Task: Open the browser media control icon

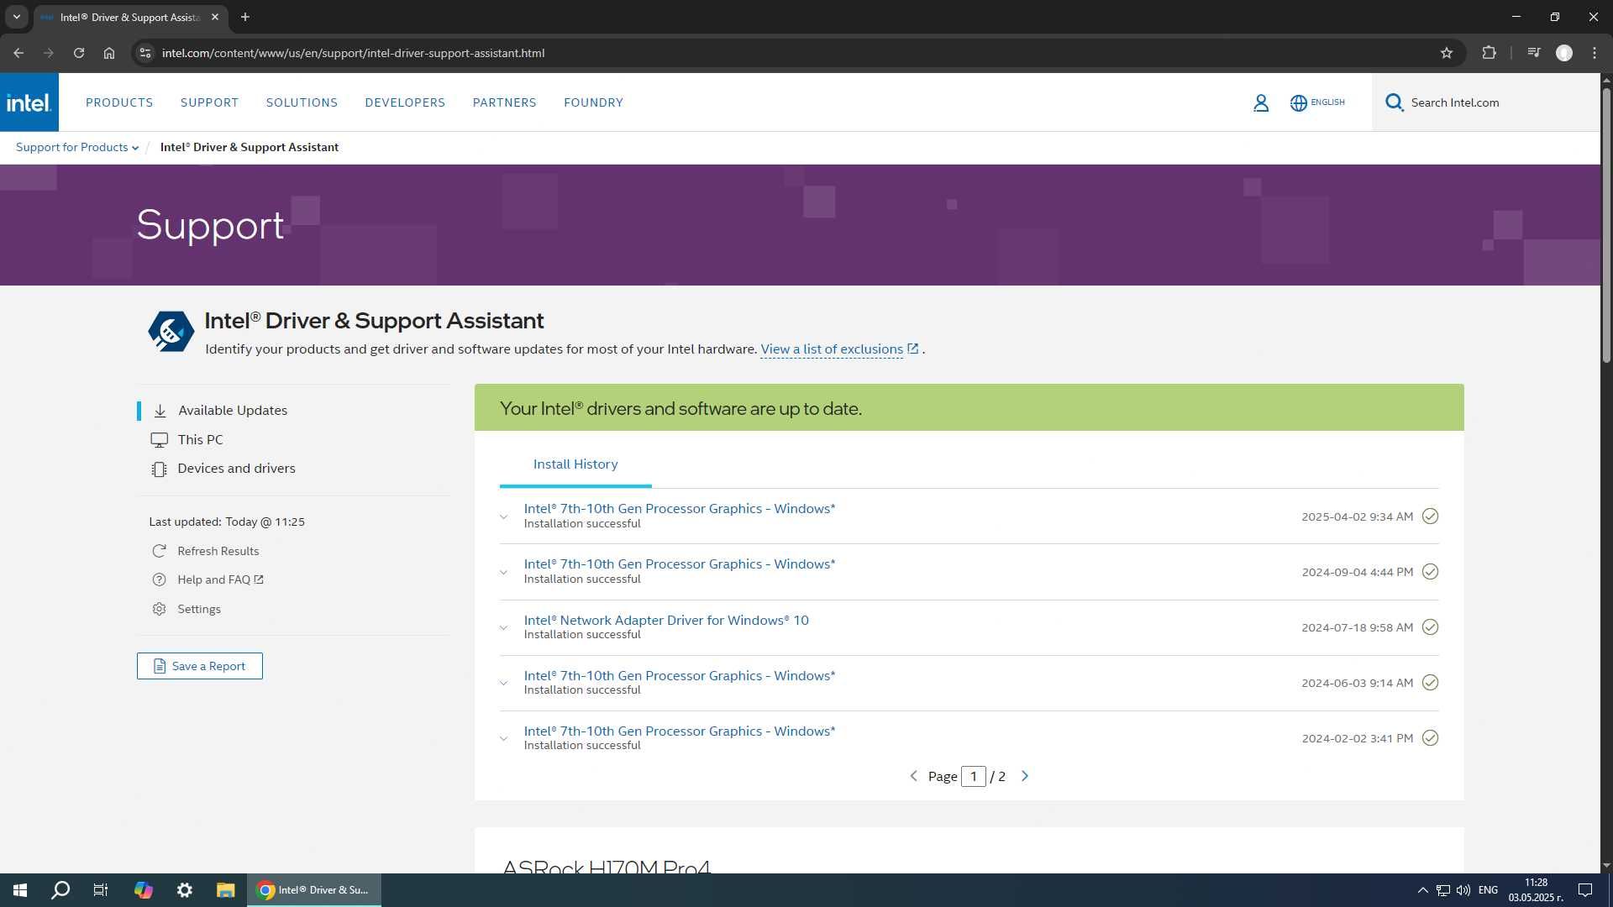Action: pyautogui.click(x=1534, y=53)
